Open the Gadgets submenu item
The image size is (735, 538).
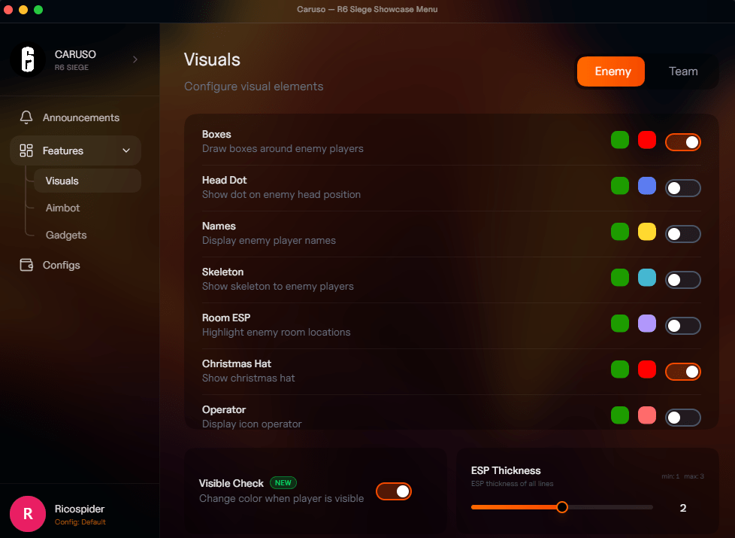66,236
